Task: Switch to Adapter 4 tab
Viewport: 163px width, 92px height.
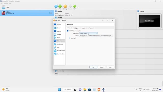Action: [91, 28]
